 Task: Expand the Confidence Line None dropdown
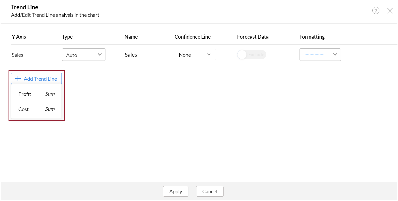coord(195,55)
